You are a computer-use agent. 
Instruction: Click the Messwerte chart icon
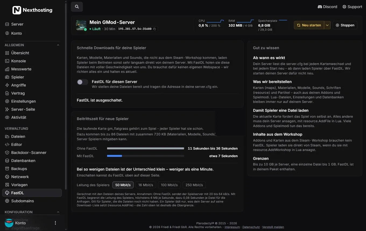coord(7,69)
